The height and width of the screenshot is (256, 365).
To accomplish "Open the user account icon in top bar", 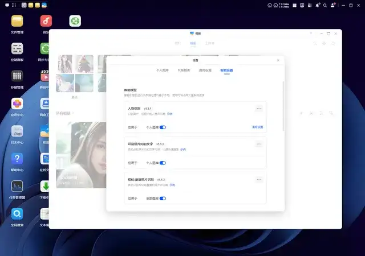I will click(x=333, y=5).
